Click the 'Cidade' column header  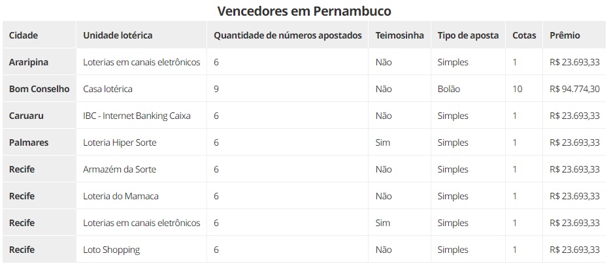point(24,35)
